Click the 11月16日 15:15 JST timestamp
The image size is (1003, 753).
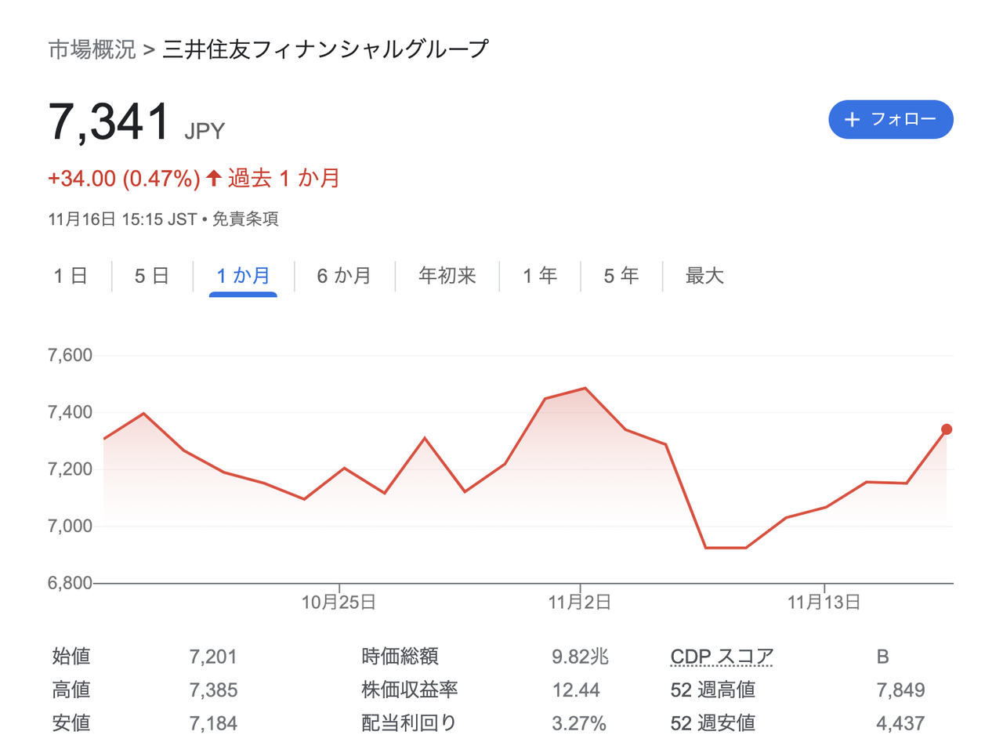122,219
